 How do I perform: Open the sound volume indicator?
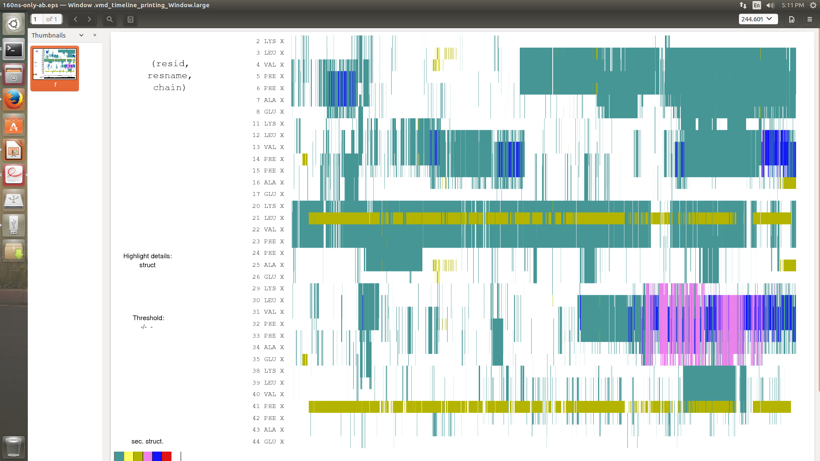[x=770, y=5]
